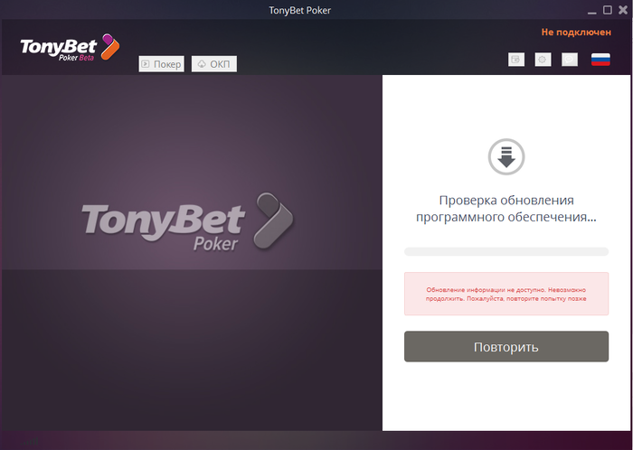Viewport: 633px width, 450px height.
Task: Switch to the Покер tab
Action: tap(162, 64)
